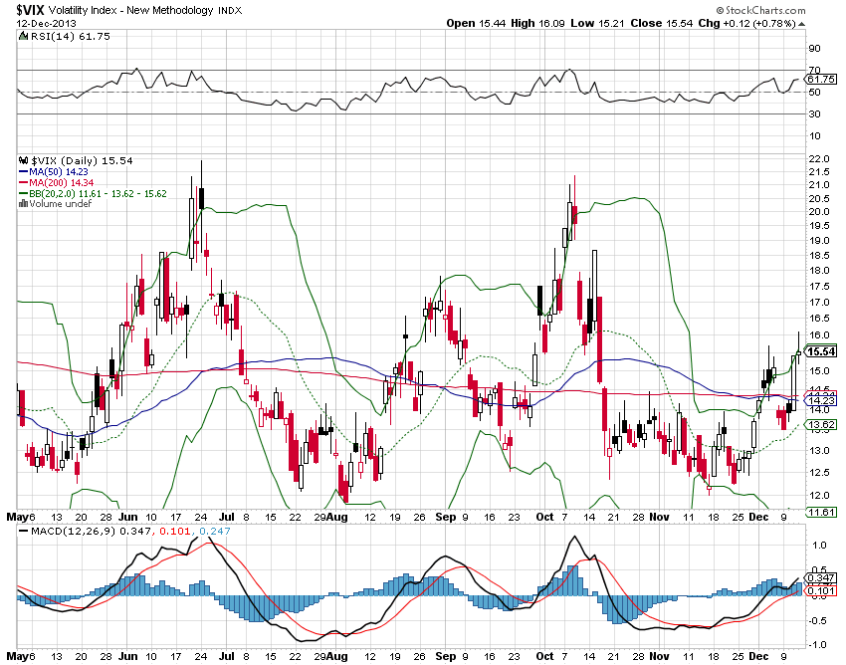The image size is (846, 665).
Task: Click the red MA(200) line swatch in legend
Action: (23, 182)
